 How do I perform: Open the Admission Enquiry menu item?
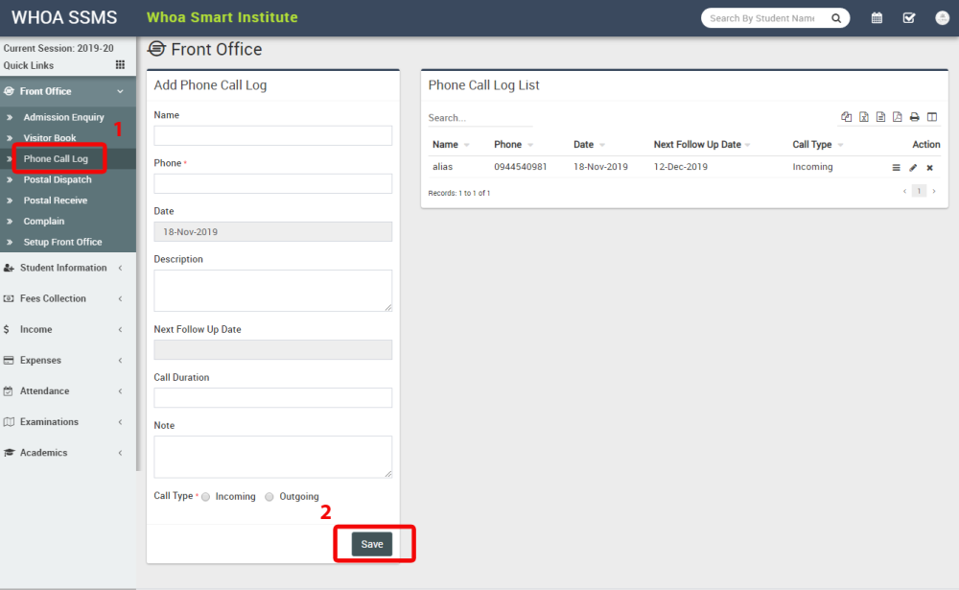[x=65, y=117]
